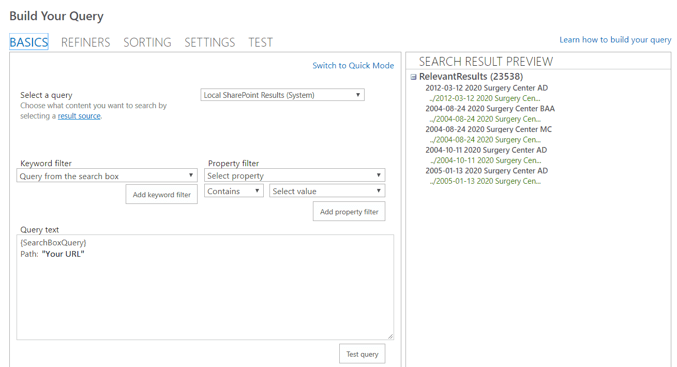Open the TEST tab
This screenshot has width=677, height=367.
(261, 42)
